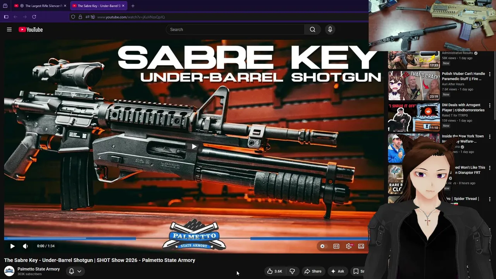The height and width of the screenshot is (279, 496).
Task: Open the site permissions icon in the address bar
Action: point(87,17)
